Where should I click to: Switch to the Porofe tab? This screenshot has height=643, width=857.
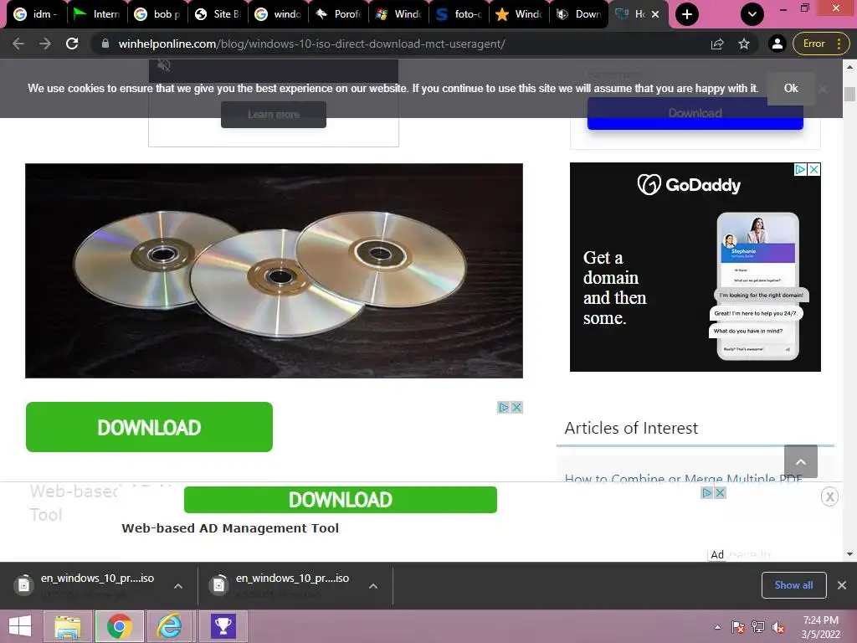(x=338, y=14)
